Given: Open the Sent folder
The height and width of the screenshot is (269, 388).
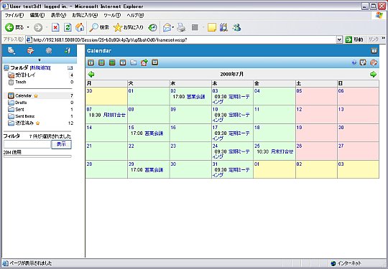Looking at the screenshot, I should coord(19,110).
